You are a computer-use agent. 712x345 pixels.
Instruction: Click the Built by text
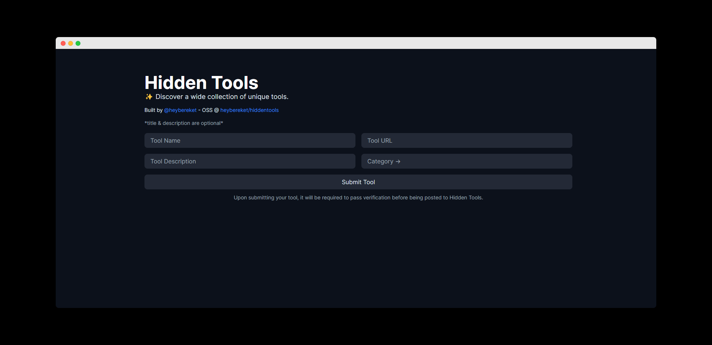(153, 110)
